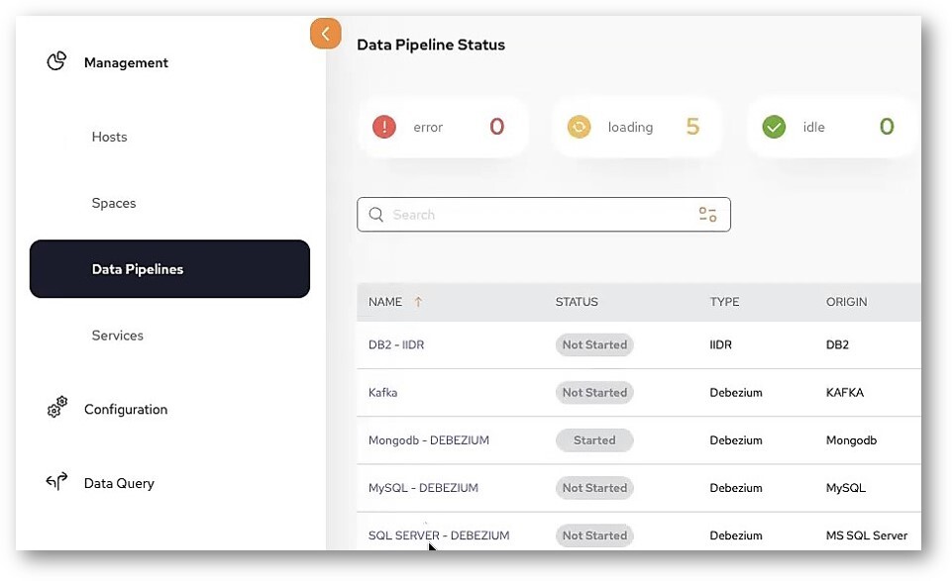Screen dimensions: 952x581
Task: Click the Configuration gears icon
Action: [57, 407]
